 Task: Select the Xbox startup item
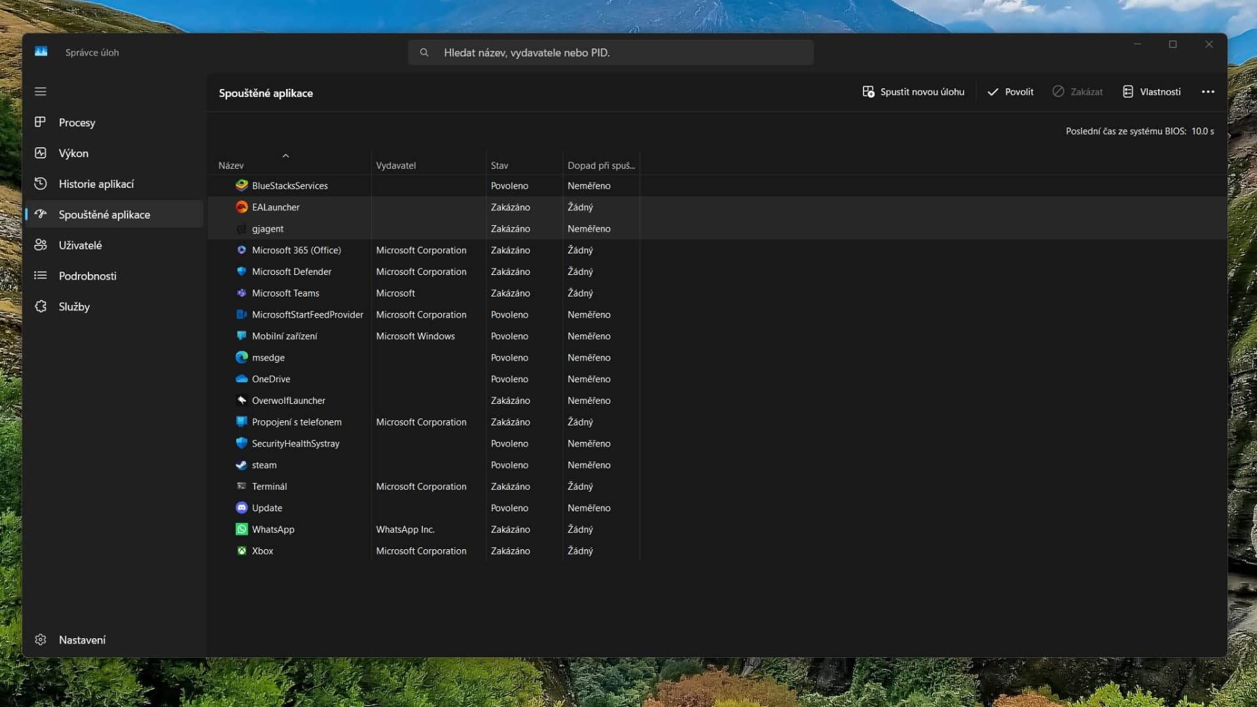(263, 551)
